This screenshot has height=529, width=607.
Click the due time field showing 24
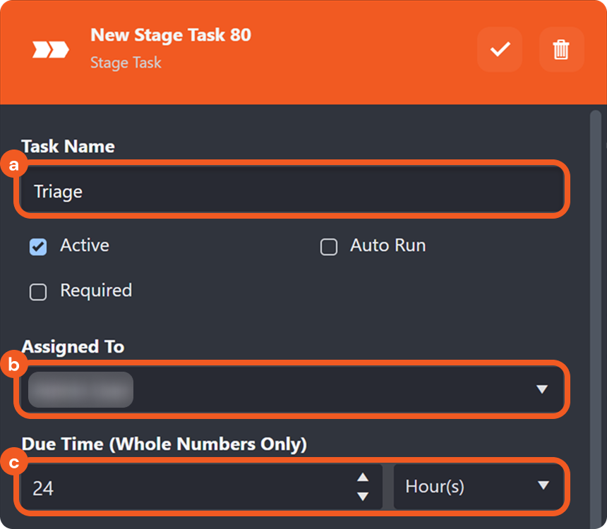click(x=184, y=487)
